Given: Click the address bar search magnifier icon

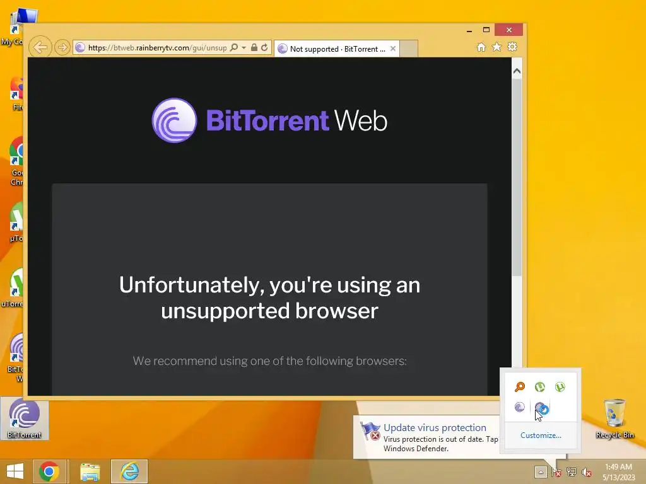Looking at the screenshot, I should (233, 48).
